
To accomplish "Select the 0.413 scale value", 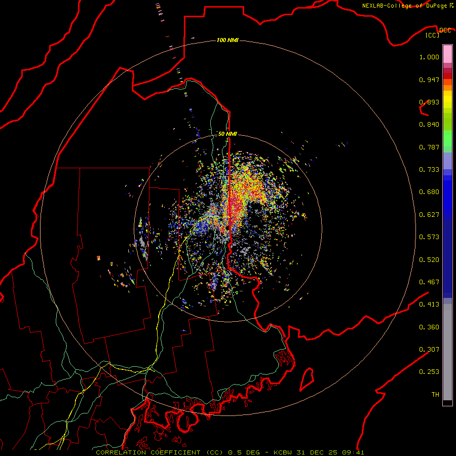I will click(429, 305).
